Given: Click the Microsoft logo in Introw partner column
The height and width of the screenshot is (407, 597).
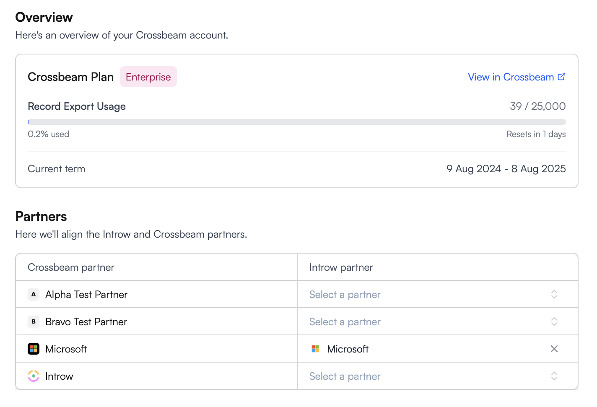Looking at the screenshot, I should coord(315,349).
